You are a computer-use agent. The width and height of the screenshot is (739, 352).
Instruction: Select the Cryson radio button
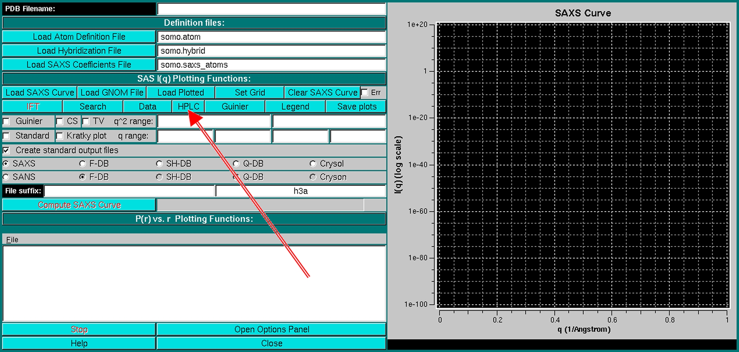pyautogui.click(x=313, y=177)
